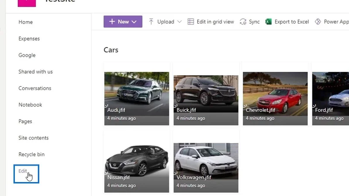Click the Edit link below navigation

click(x=23, y=171)
